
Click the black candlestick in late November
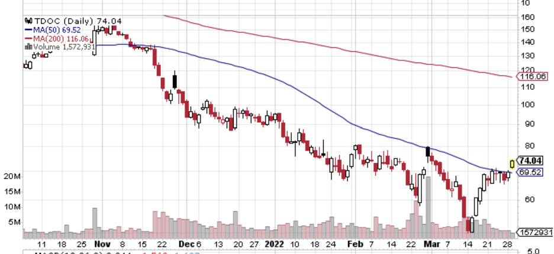(175, 81)
